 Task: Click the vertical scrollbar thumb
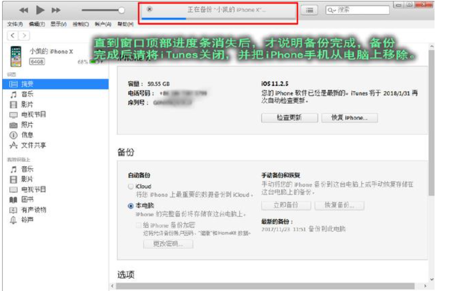tap(432, 122)
